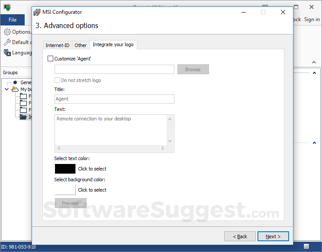Click the Remote Utilities shield app icon
The height and width of the screenshot is (252, 322).
click(7, 7)
